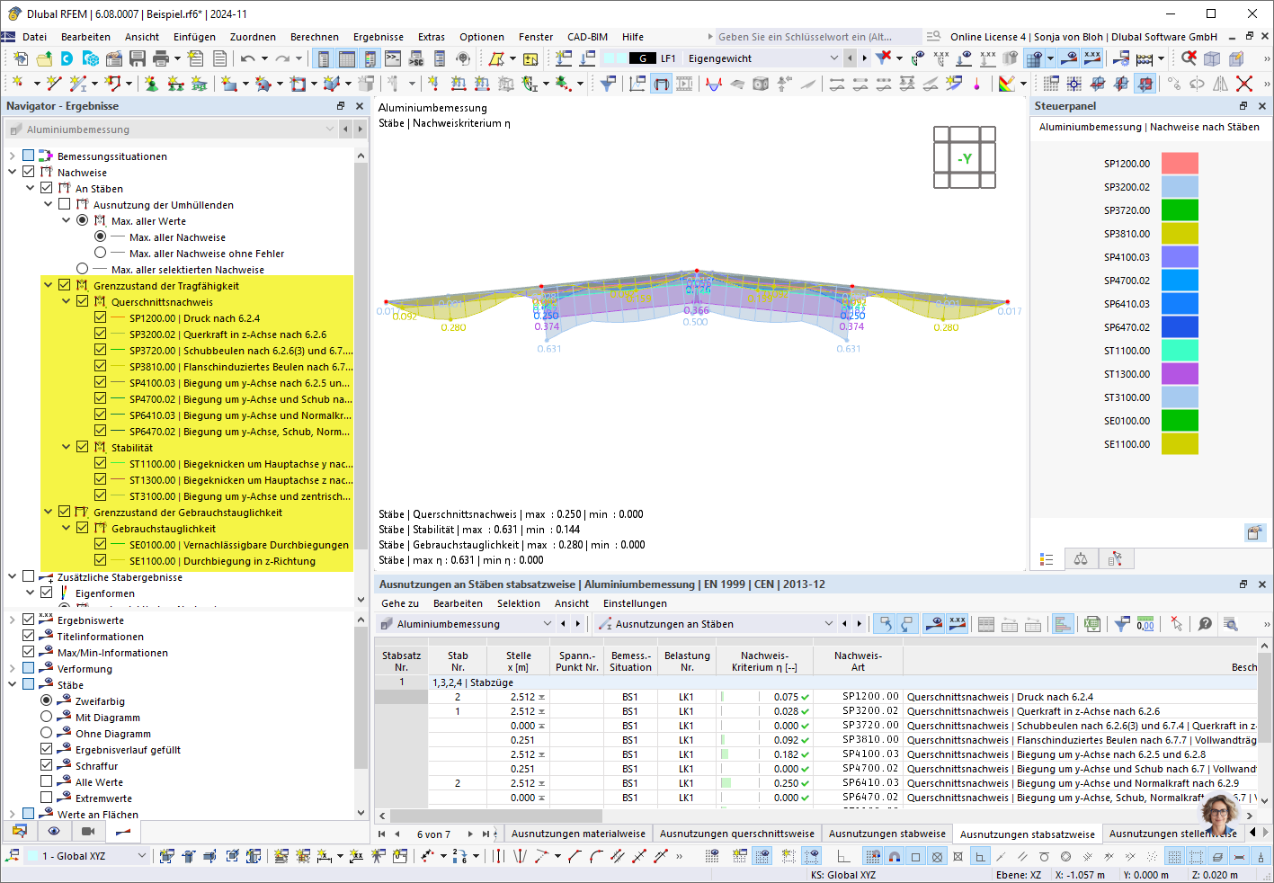Open the script console icon (>SC)
The image size is (1274, 883).
[x=416, y=58]
